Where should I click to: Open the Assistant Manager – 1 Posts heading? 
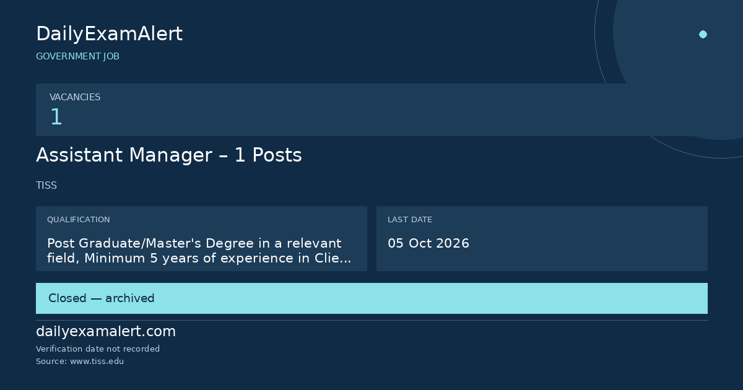click(x=169, y=155)
